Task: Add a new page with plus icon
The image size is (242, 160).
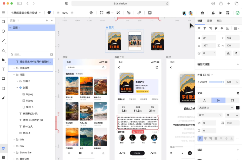Action: (47, 21)
